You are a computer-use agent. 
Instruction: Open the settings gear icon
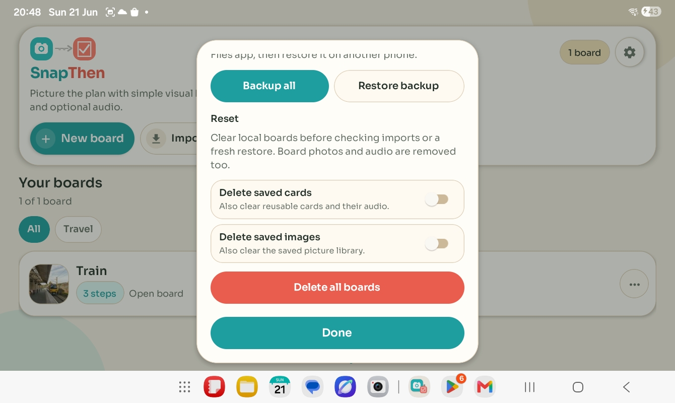pos(630,52)
